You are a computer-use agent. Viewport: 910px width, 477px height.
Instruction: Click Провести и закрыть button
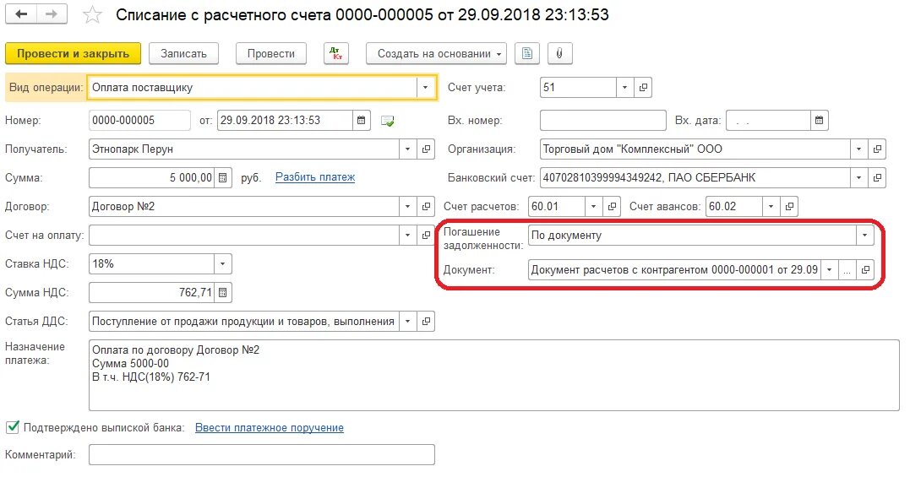pyautogui.click(x=74, y=54)
